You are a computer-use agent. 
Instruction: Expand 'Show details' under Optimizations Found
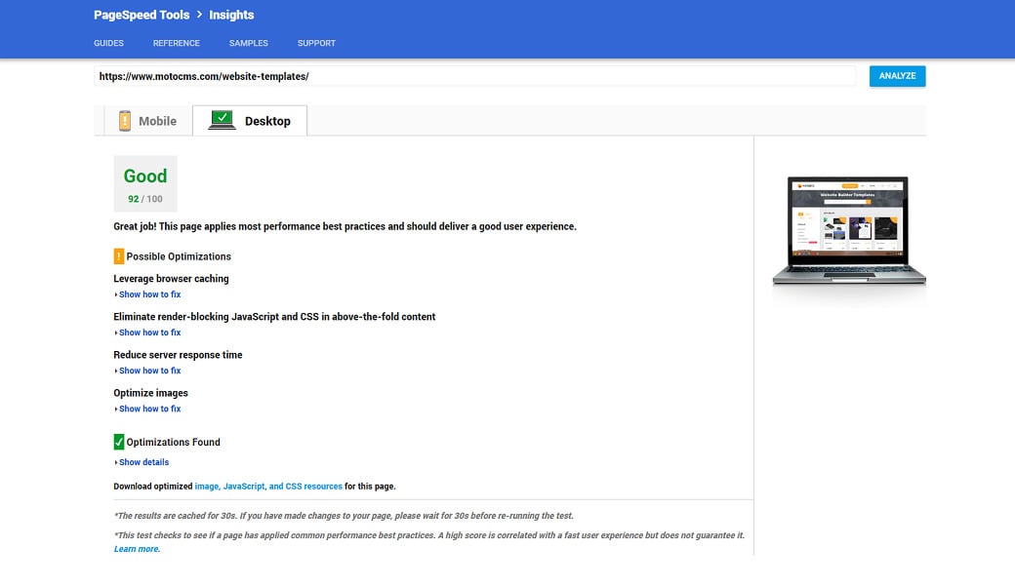point(143,462)
